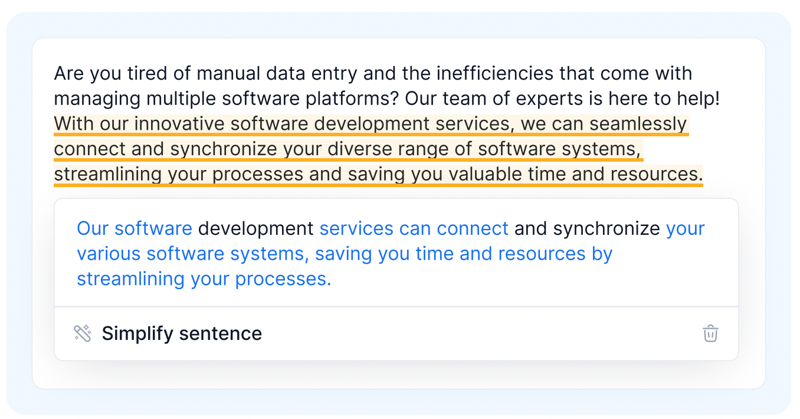Click "and synchronize" in the suggestion box
The image size is (800, 419).
pos(587,228)
